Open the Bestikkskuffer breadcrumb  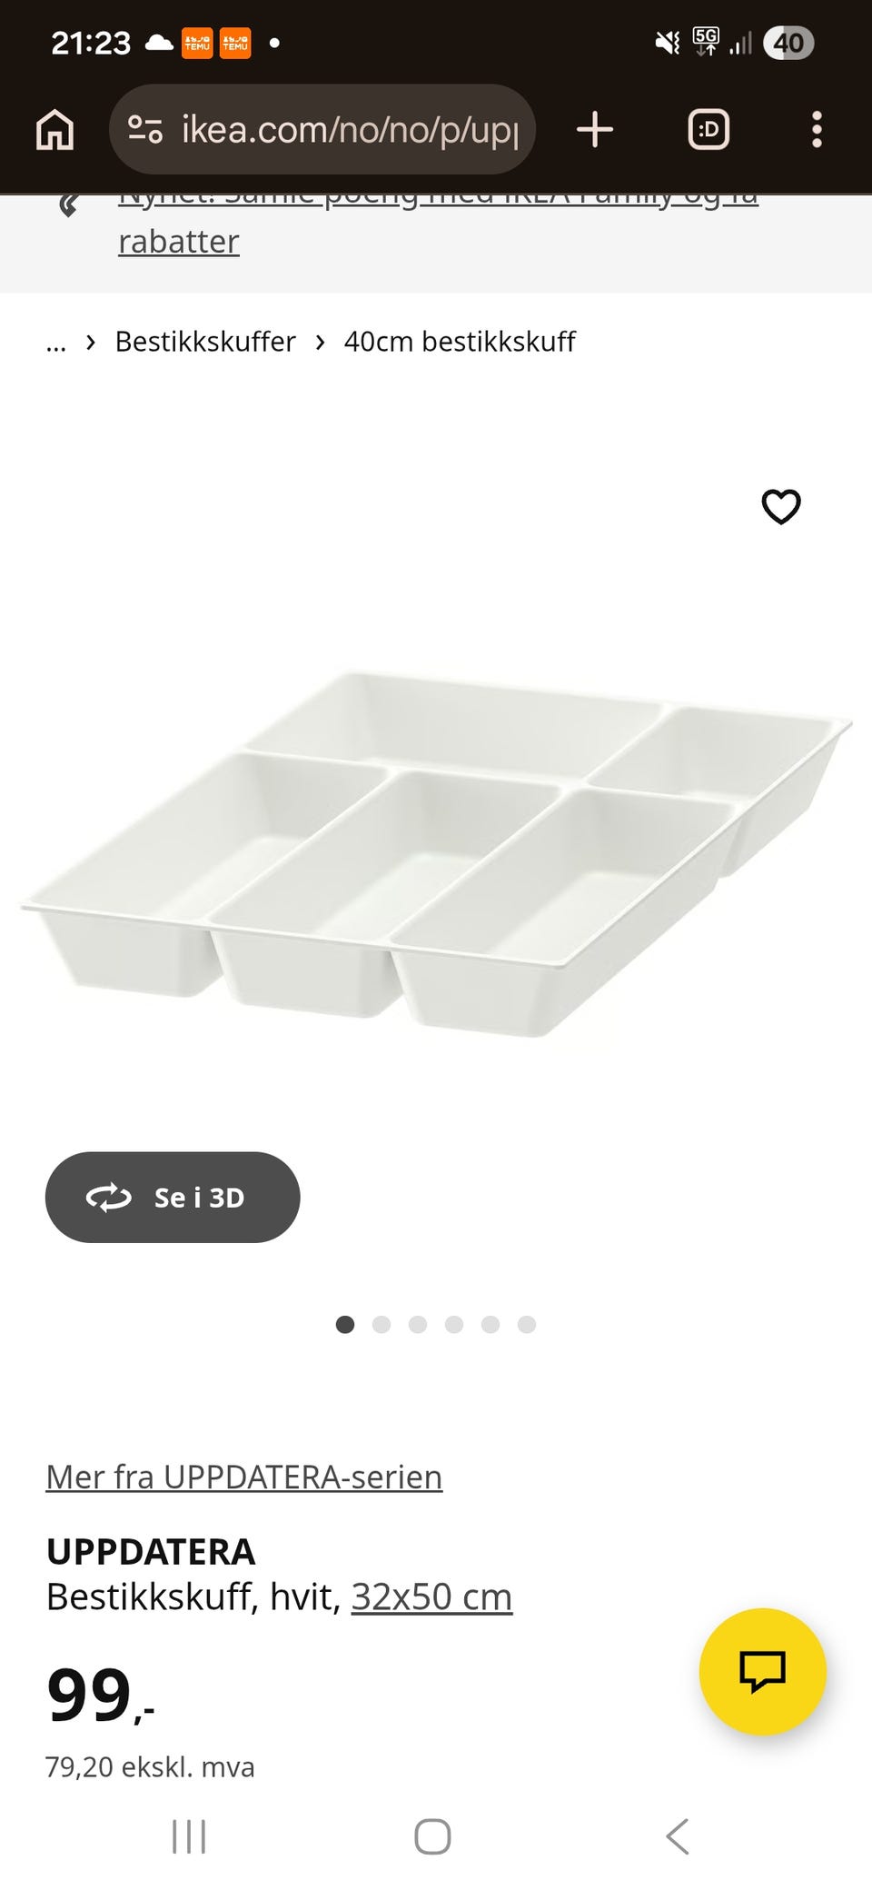click(x=205, y=342)
